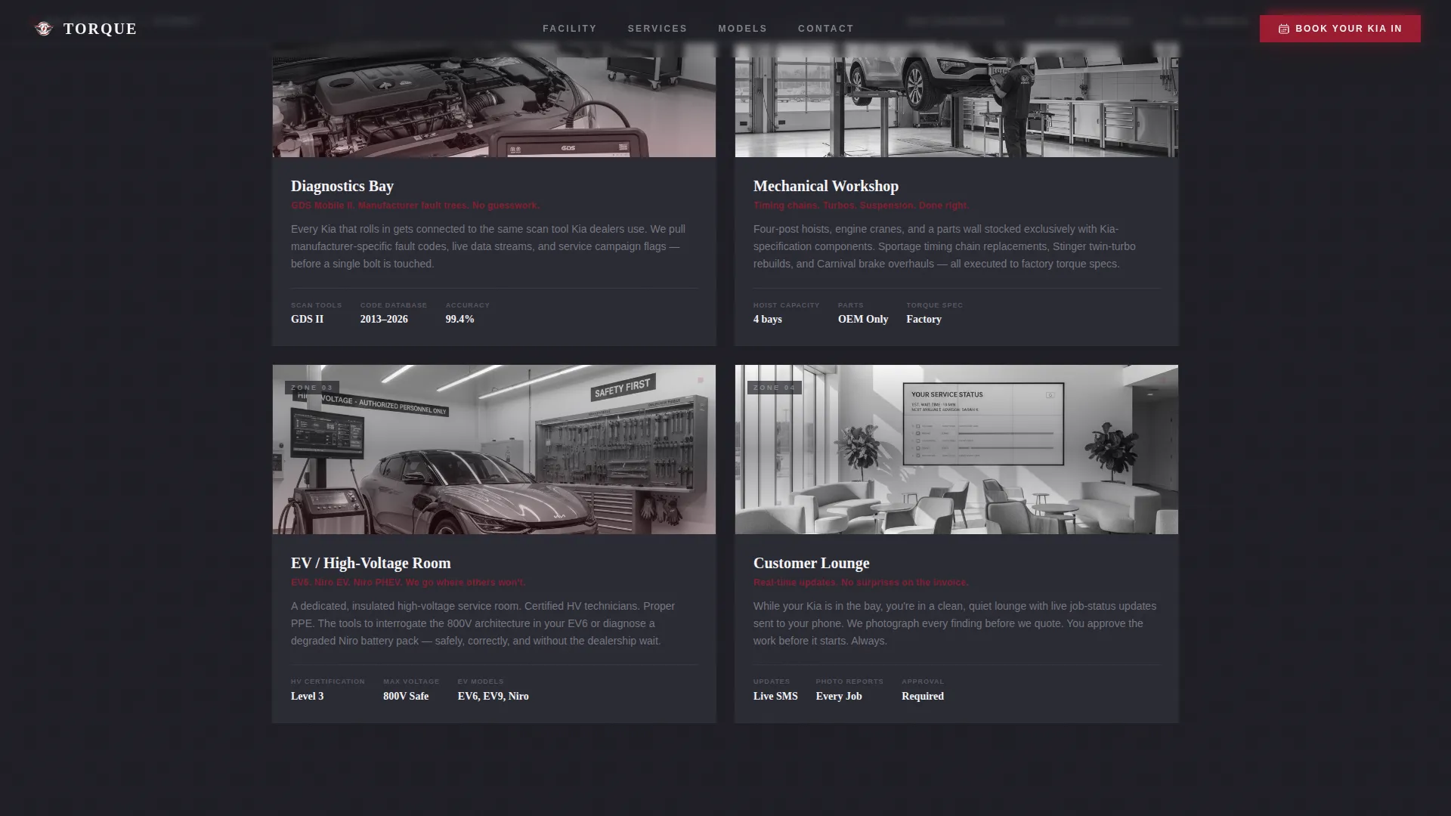Click the Mechanical Workshop heading
Screen dimensions: 1451x816
pos(826,186)
